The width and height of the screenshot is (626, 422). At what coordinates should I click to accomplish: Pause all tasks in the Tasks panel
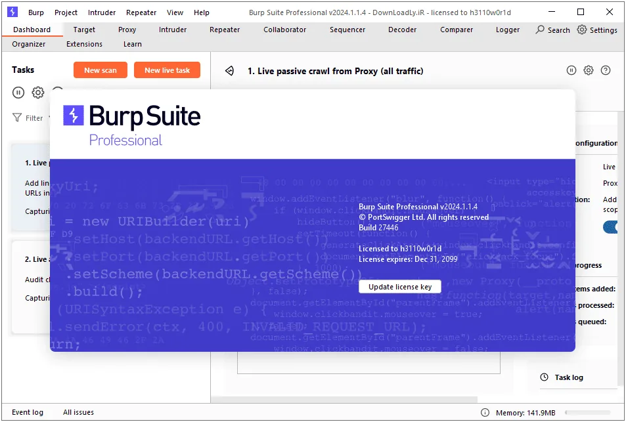(x=18, y=93)
